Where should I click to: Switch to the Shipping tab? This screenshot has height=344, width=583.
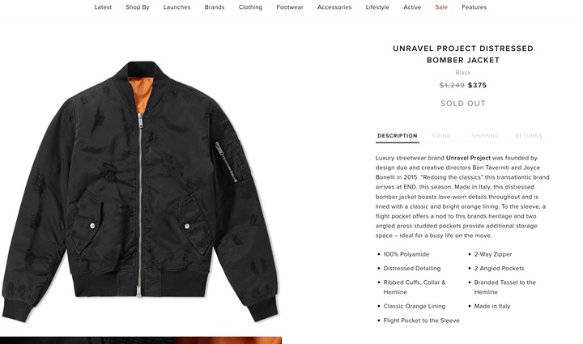tap(485, 136)
